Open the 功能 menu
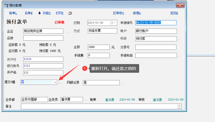Viewport: 215px width, 122px height. [46, 13]
